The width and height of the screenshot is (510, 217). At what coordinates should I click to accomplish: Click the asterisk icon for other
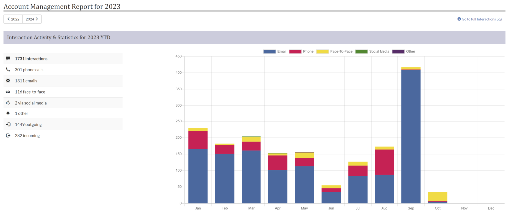coord(8,113)
